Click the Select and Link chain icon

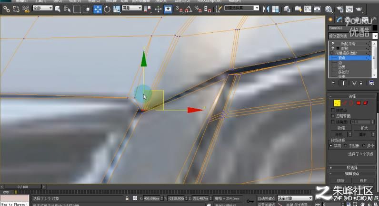(6, 9)
